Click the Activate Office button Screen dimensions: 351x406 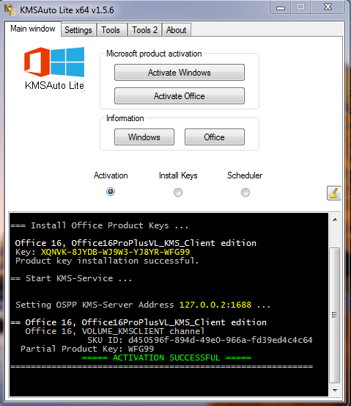pos(180,96)
